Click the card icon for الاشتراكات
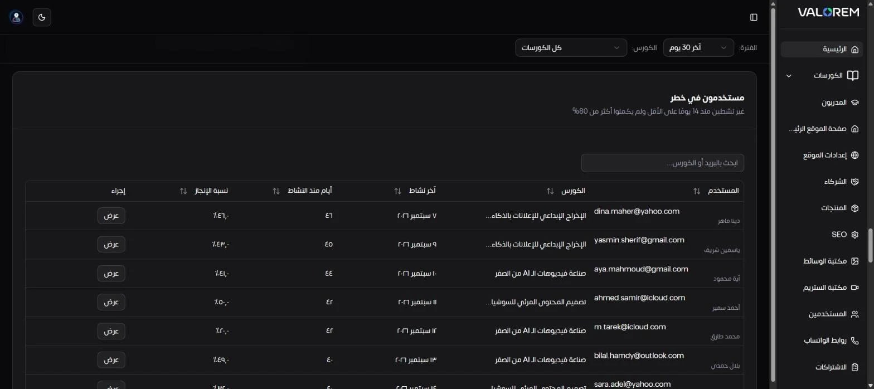Screen dimensions: 874x389 [x=855, y=367]
